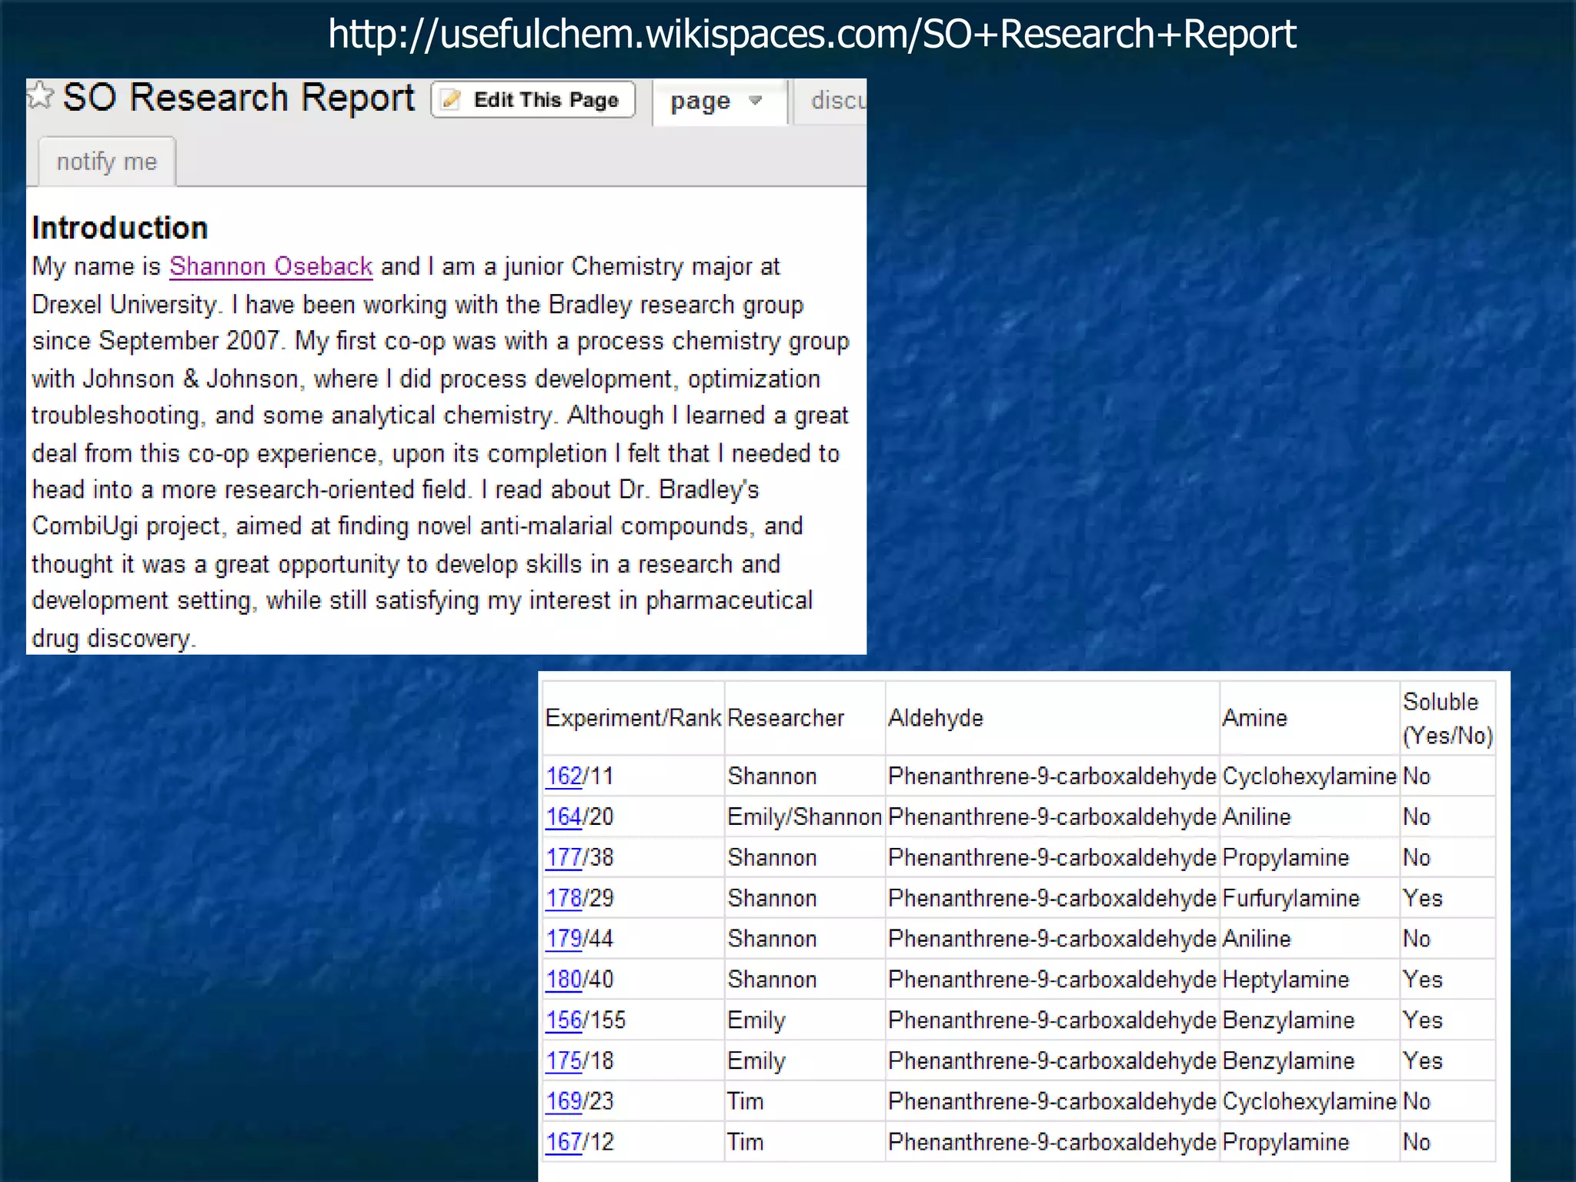Viewport: 1576px width, 1182px height.
Task: Click Phenanthrene-9-carboxaldehyde in experiment 167 row
Action: (x=1053, y=1142)
